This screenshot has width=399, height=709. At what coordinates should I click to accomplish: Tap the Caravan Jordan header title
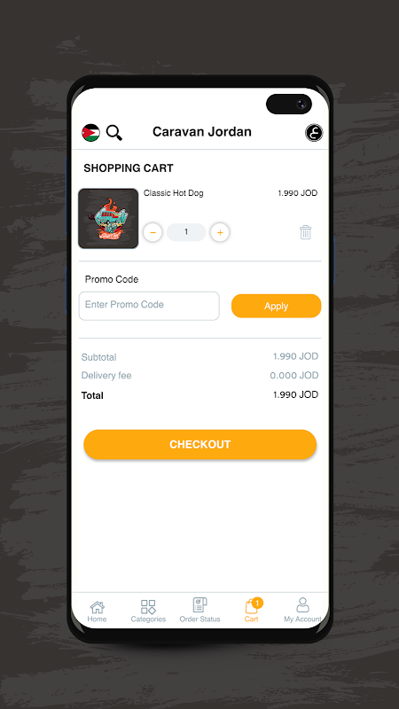pyautogui.click(x=202, y=131)
